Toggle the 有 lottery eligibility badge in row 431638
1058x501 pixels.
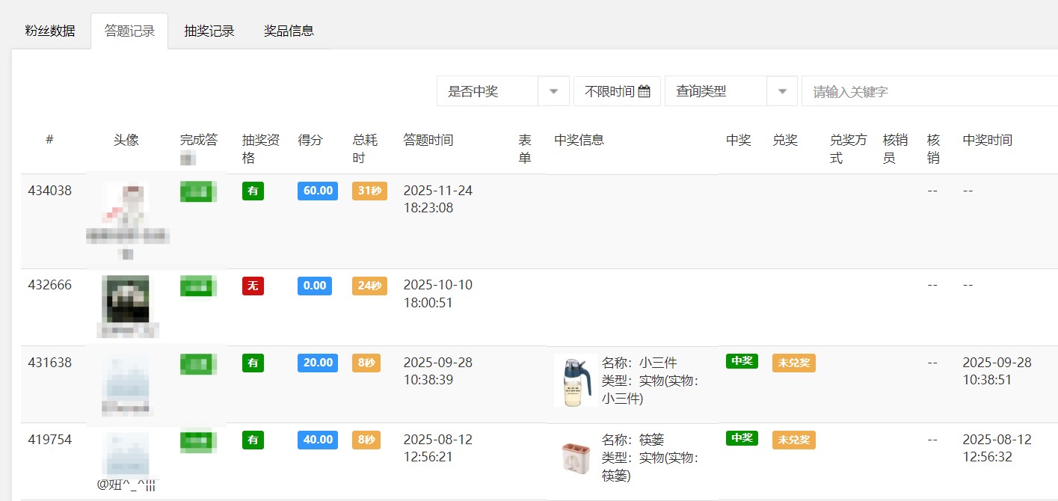252,363
